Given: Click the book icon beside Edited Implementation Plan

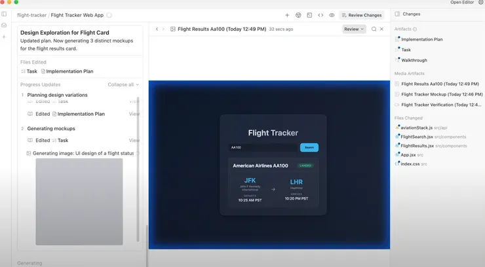Looking at the screenshot, I should coord(30,114).
